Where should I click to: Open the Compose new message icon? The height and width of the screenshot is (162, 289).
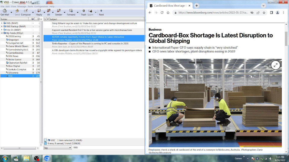click(x=26, y=12)
